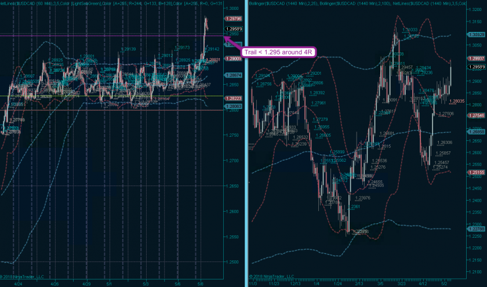Screen dimensions: 487x287
Task: Click the 1.29589 current price marker in left chart
Action: (234, 28)
